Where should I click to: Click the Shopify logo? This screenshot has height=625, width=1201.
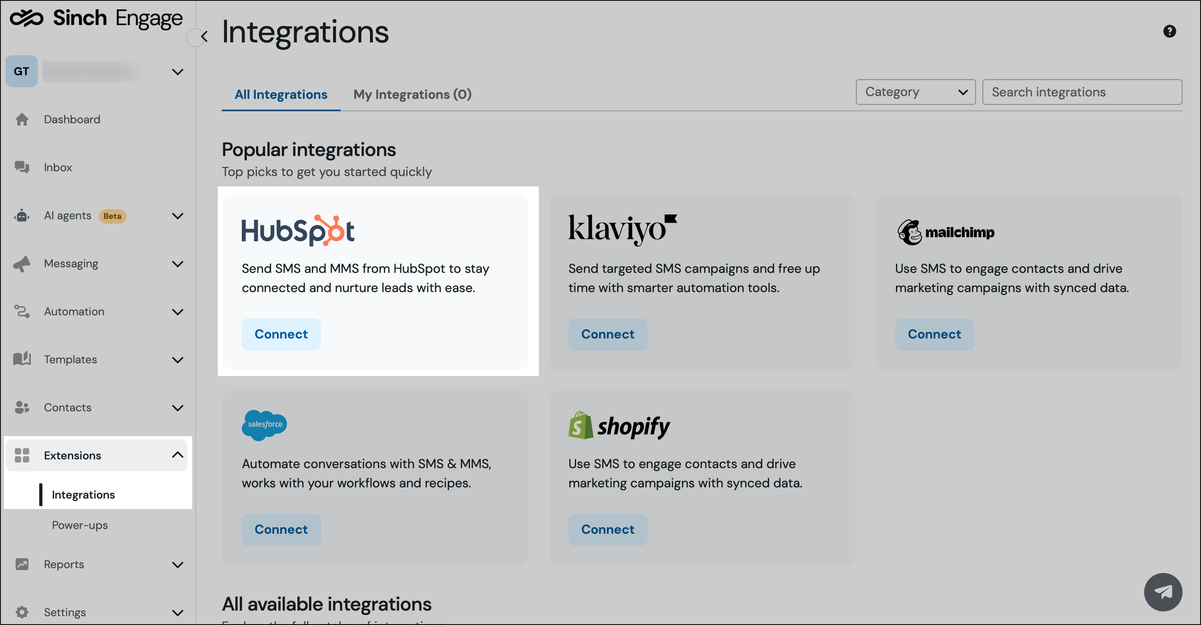click(619, 425)
